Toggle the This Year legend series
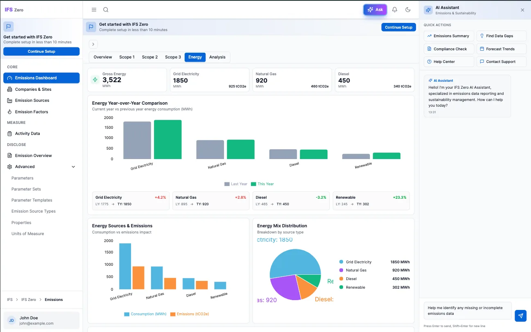 point(262,184)
